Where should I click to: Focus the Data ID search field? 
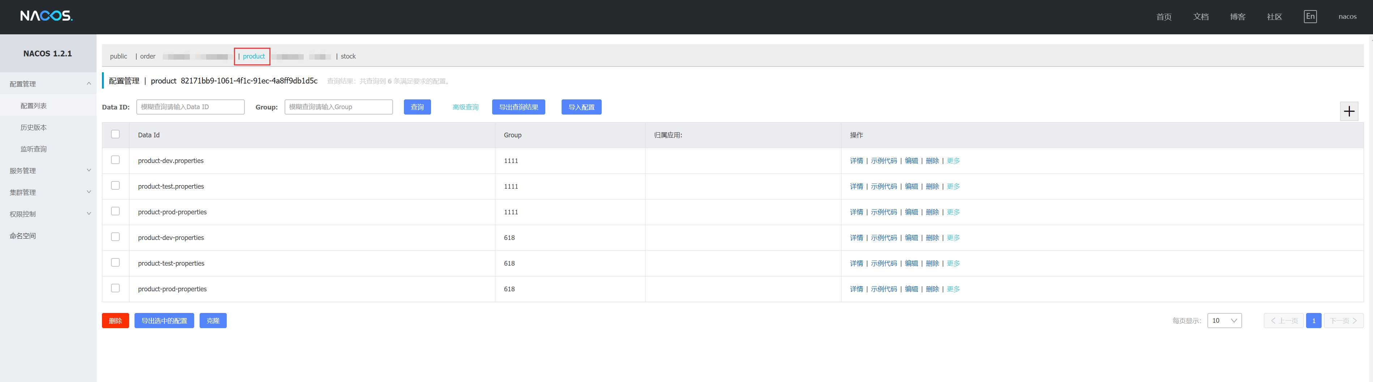coord(190,107)
